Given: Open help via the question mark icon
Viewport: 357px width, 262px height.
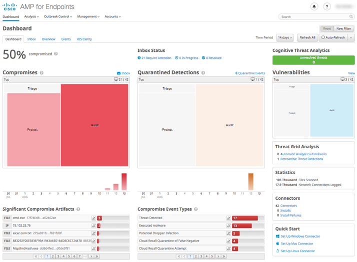Looking at the screenshot, I should coord(326,6).
